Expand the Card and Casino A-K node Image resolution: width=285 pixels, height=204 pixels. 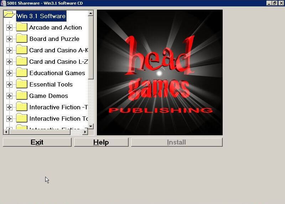pyautogui.click(x=9, y=50)
